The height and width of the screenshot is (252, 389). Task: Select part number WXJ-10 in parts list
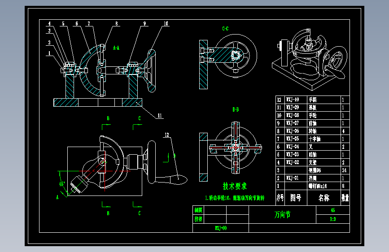[293, 100]
